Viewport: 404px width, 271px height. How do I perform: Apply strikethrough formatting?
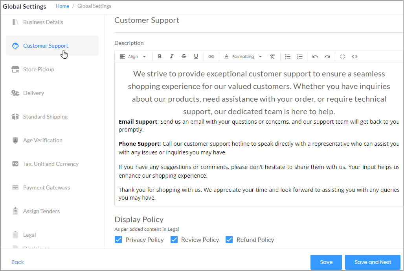pos(184,56)
